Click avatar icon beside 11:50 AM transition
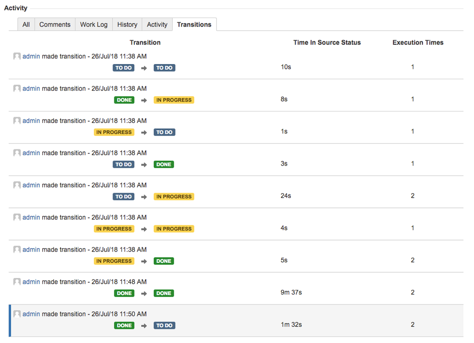 17,314
